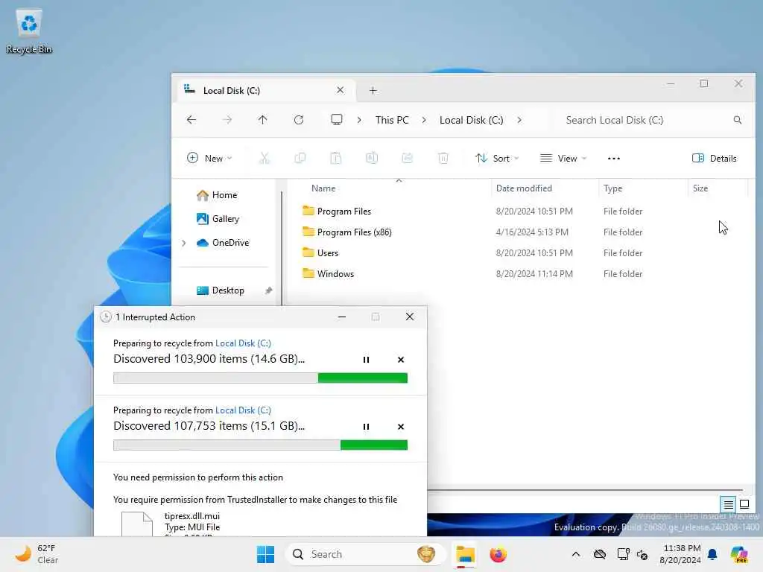Cancel the 107,753 items recycle operation
The image size is (763, 572).
tap(400, 427)
